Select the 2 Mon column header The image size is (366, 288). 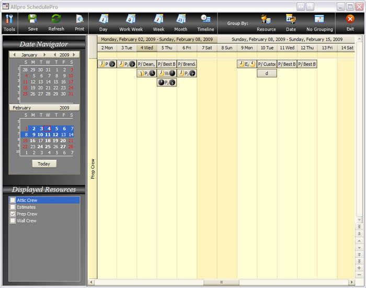(107, 48)
